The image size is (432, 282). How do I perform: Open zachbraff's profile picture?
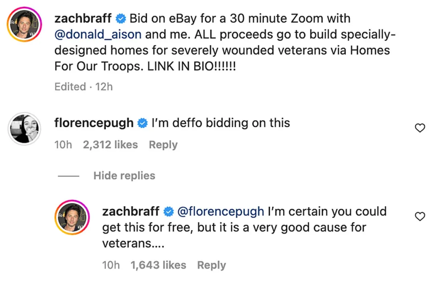click(x=24, y=24)
